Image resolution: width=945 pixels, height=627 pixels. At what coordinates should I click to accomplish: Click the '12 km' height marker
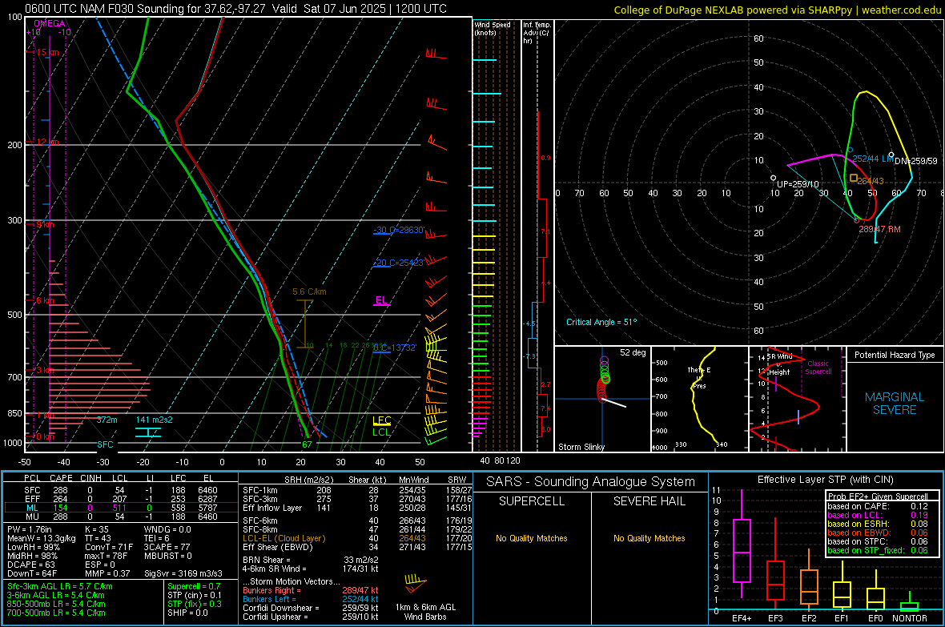48,142
